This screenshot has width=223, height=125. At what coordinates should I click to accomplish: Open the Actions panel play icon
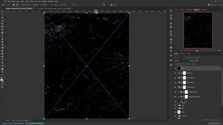click(x=171, y=27)
